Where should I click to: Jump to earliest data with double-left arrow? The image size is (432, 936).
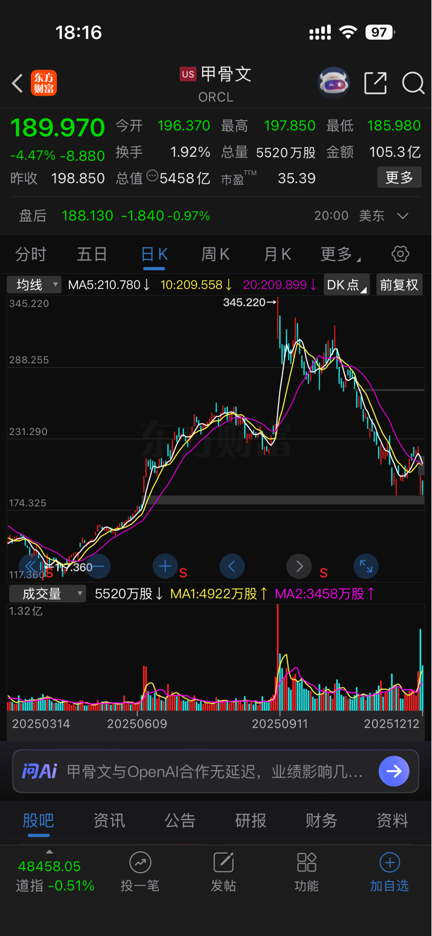31,566
